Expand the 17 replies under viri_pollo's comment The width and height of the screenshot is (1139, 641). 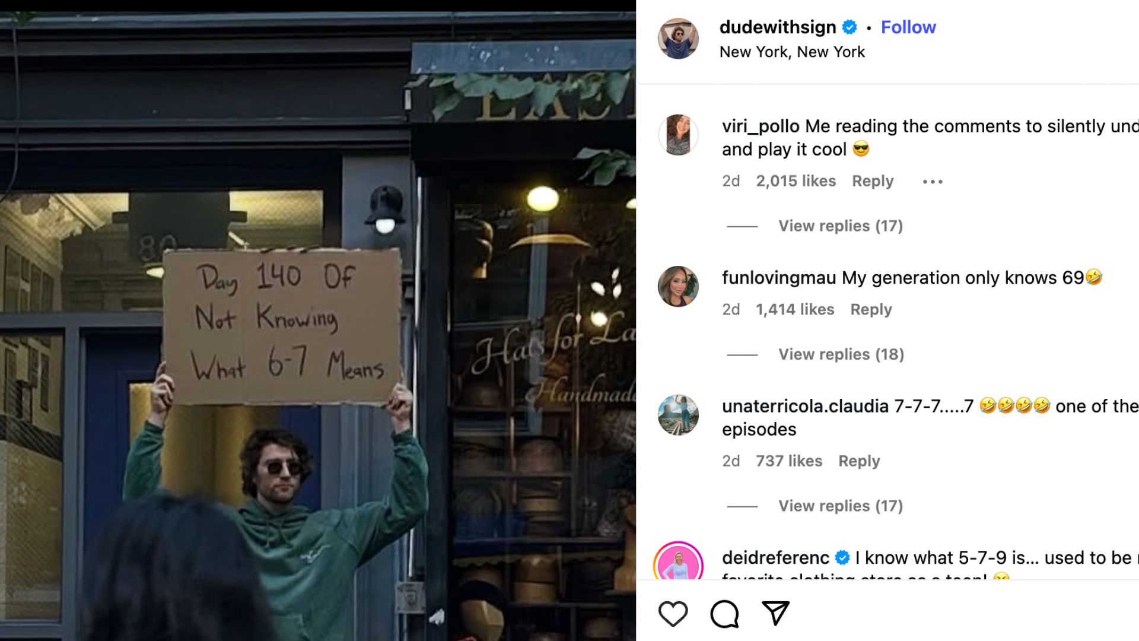point(840,226)
